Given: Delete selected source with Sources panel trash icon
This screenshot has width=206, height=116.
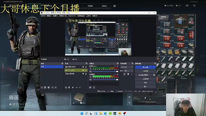Looking at the screenshot, I should [69, 87].
